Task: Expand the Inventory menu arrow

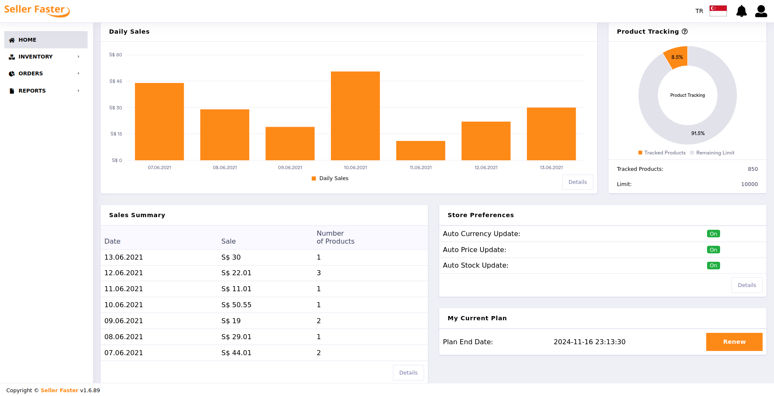Action: tap(78, 57)
